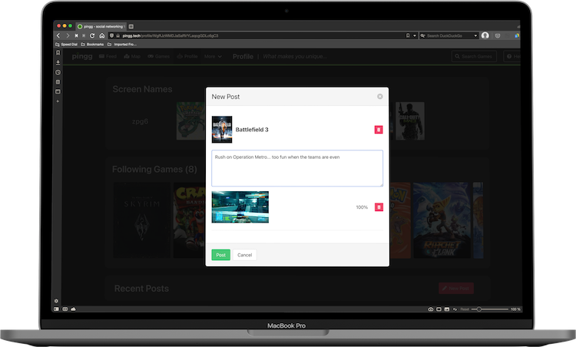Go back with browser back arrow
Screen dimensions: 576x347
pos(58,35)
